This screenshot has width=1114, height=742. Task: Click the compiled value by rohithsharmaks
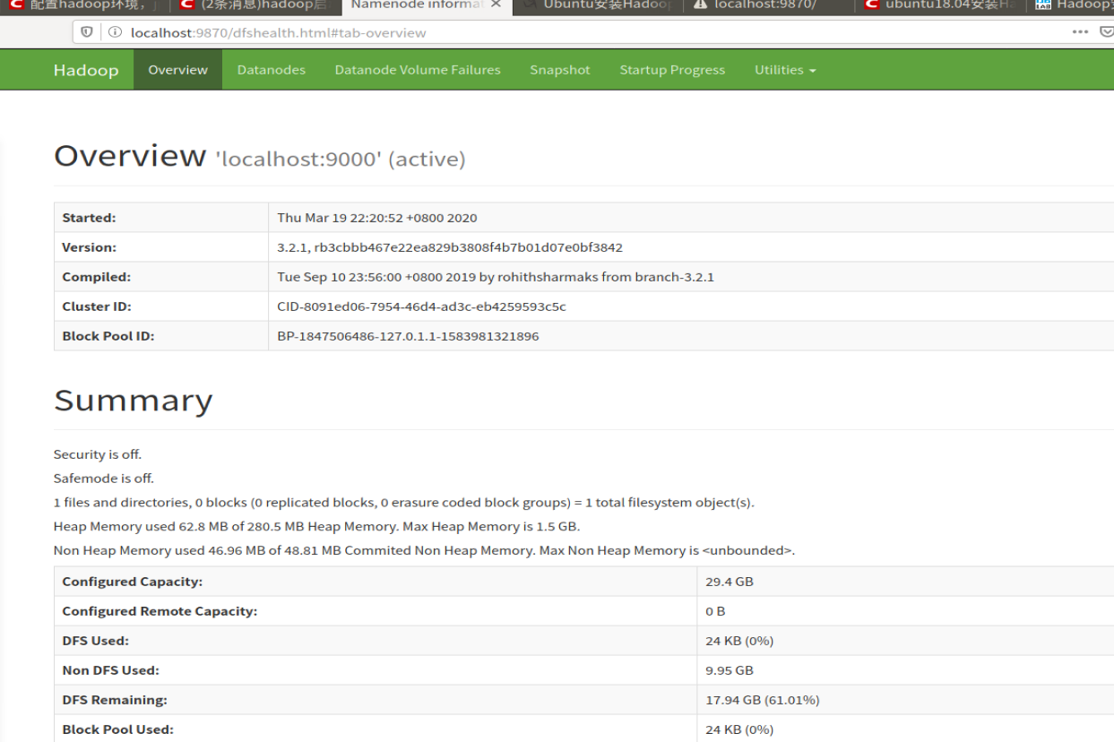[x=496, y=277]
